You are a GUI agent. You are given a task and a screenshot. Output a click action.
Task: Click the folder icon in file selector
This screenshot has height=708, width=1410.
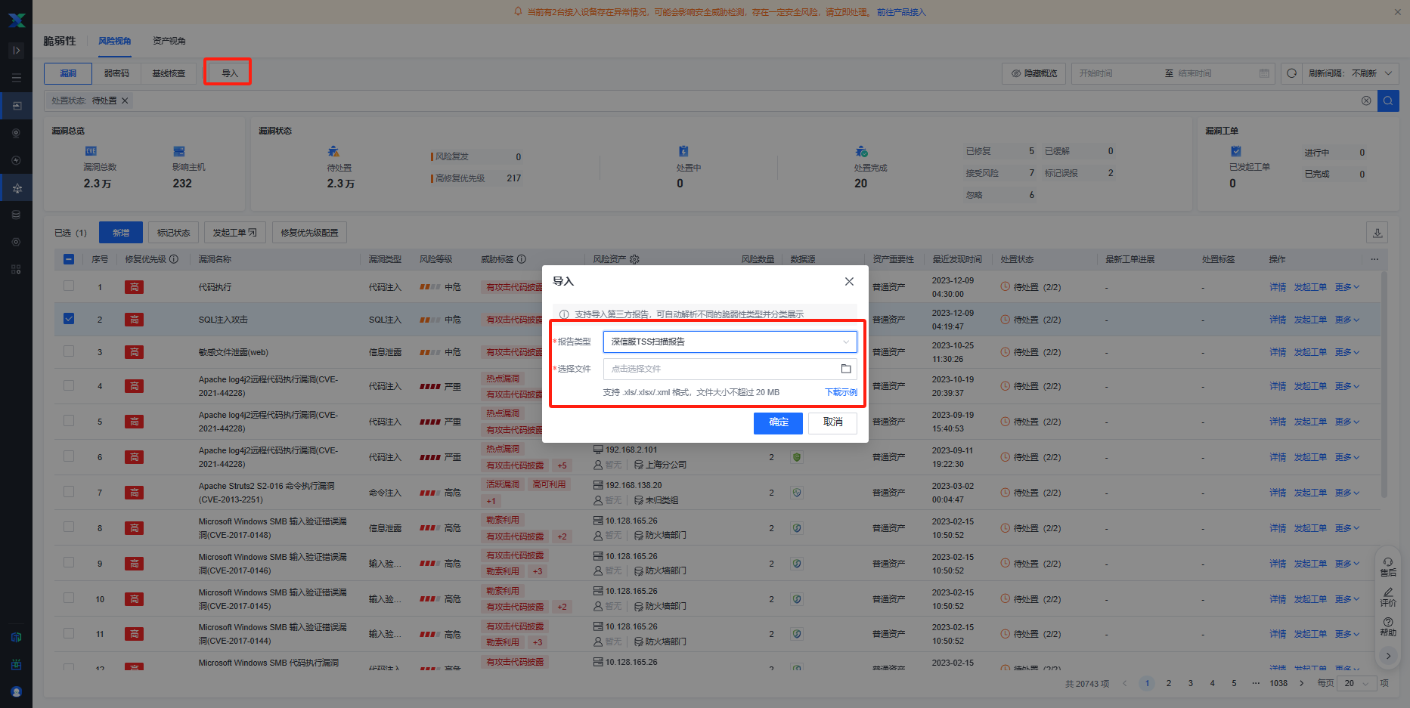tap(846, 369)
